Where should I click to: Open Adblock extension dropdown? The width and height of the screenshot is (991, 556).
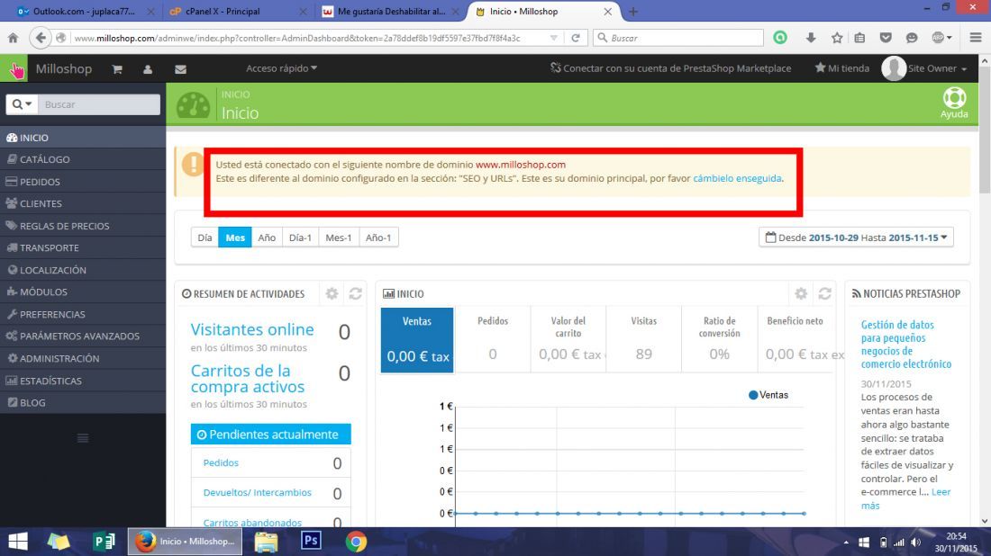tap(941, 38)
